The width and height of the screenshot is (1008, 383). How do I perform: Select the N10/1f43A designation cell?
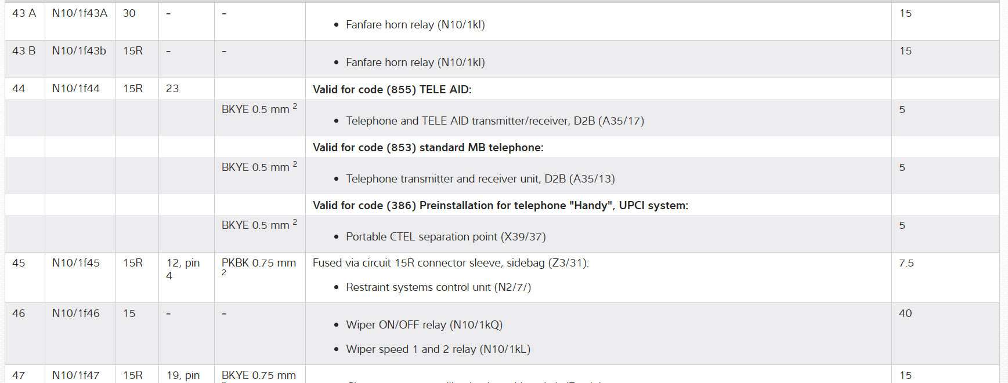click(80, 13)
